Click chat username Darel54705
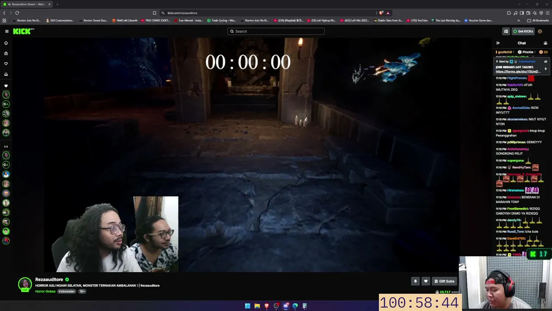552x311 pixels. pos(516,238)
